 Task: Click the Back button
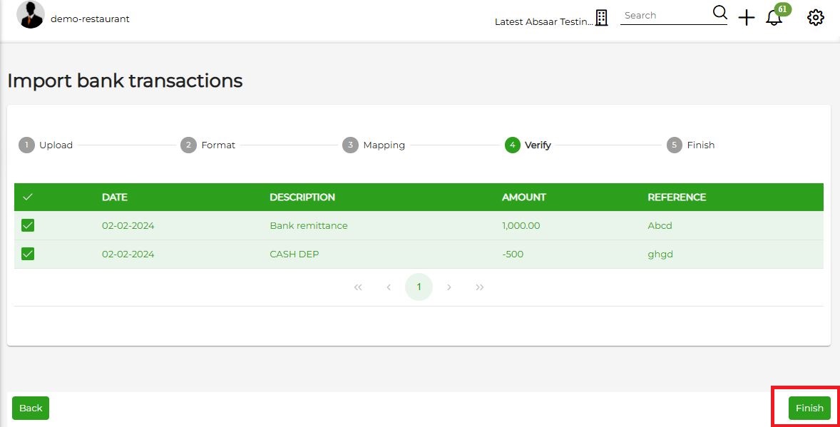pyautogui.click(x=31, y=408)
